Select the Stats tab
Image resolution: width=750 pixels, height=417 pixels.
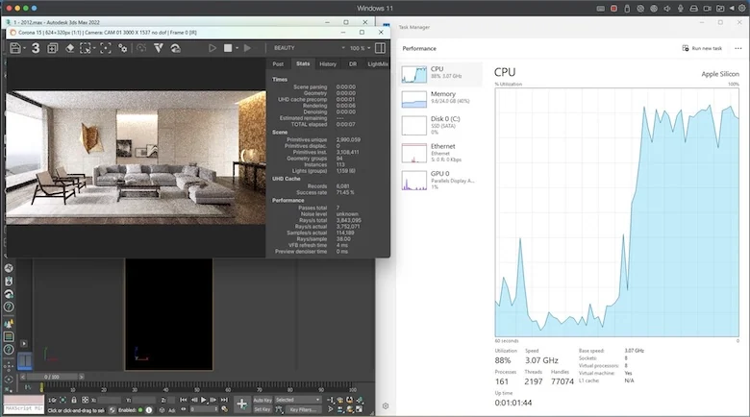pyautogui.click(x=303, y=63)
